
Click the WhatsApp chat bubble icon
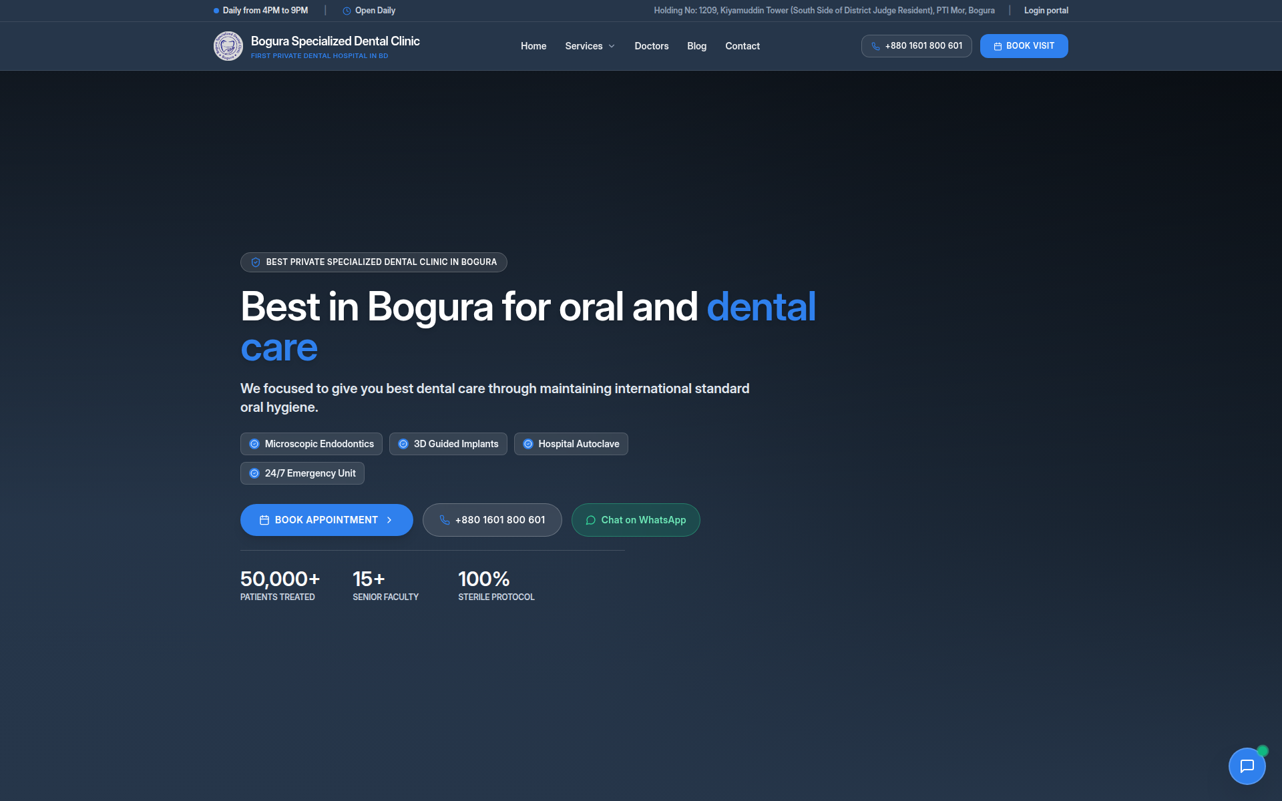[591, 520]
